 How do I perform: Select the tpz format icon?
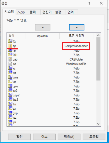coord(10,122)
